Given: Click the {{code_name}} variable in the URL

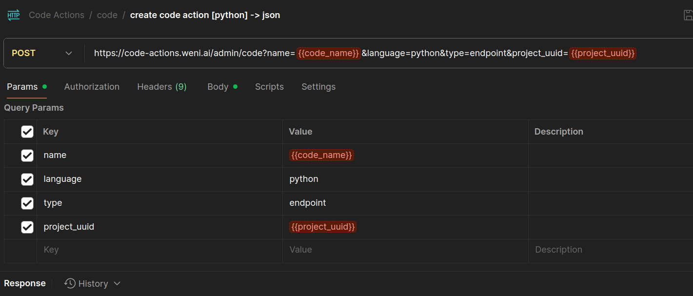Looking at the screenshot, I should (x=328, y=53).
